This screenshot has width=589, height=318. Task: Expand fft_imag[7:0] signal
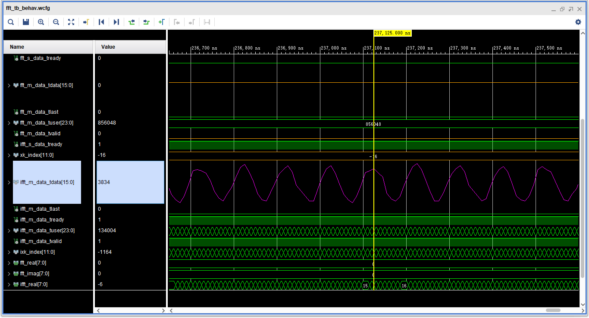tap(9, 274)
